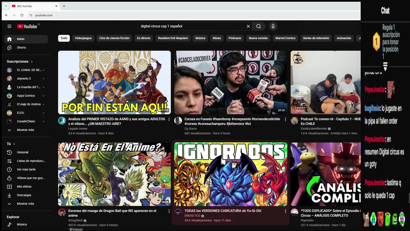Select the Videojuegos filter chip
410x231 pixels.
[x=83, y=38]
